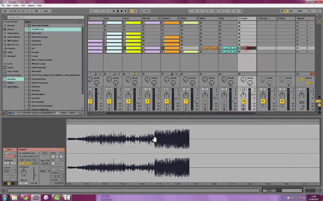The width and height of the screenshot is (323, 201).
Task: Open the 1 Bar quantization dropdown
Action: pyautogui.click(x=47, y=11)
